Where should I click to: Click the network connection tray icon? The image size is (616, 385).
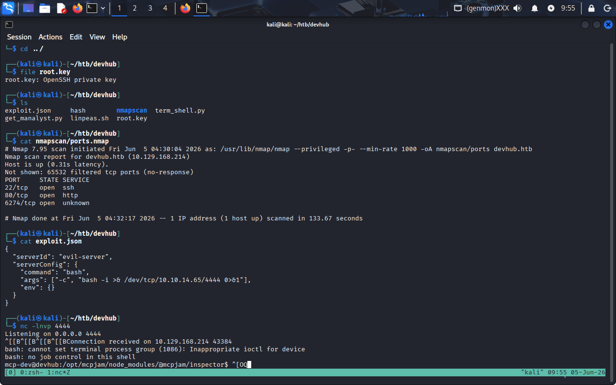tap(458, 8)
